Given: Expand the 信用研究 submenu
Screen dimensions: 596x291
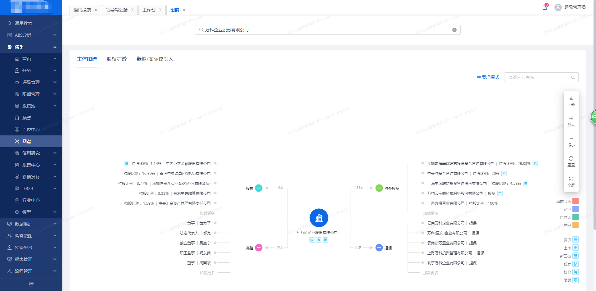Looking at the screenshot, I should coord(31,153).
